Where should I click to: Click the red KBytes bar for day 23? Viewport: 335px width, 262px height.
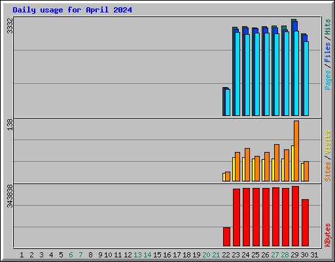point(236,217)
